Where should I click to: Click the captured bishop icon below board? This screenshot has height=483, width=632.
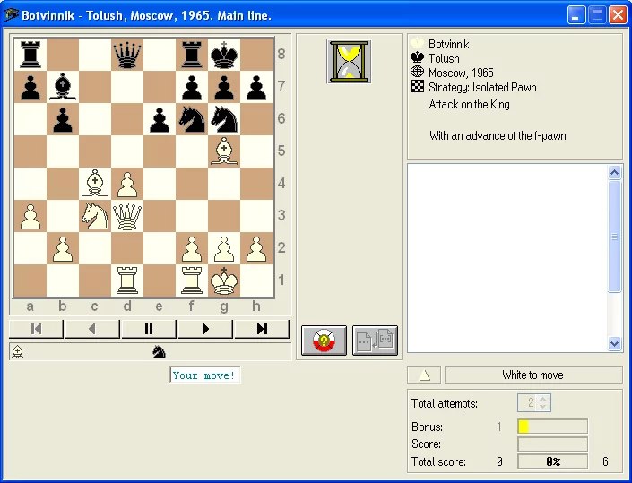[17, 352]
